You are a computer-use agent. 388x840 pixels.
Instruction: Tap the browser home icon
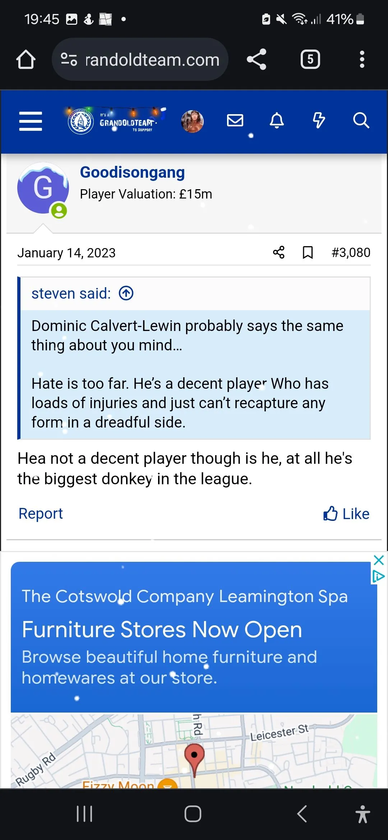[26, 59]
